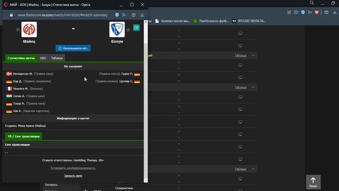The image size is (339, 191).
Task: Click player Хак А. with the red card note
Action: pos(17,111)
